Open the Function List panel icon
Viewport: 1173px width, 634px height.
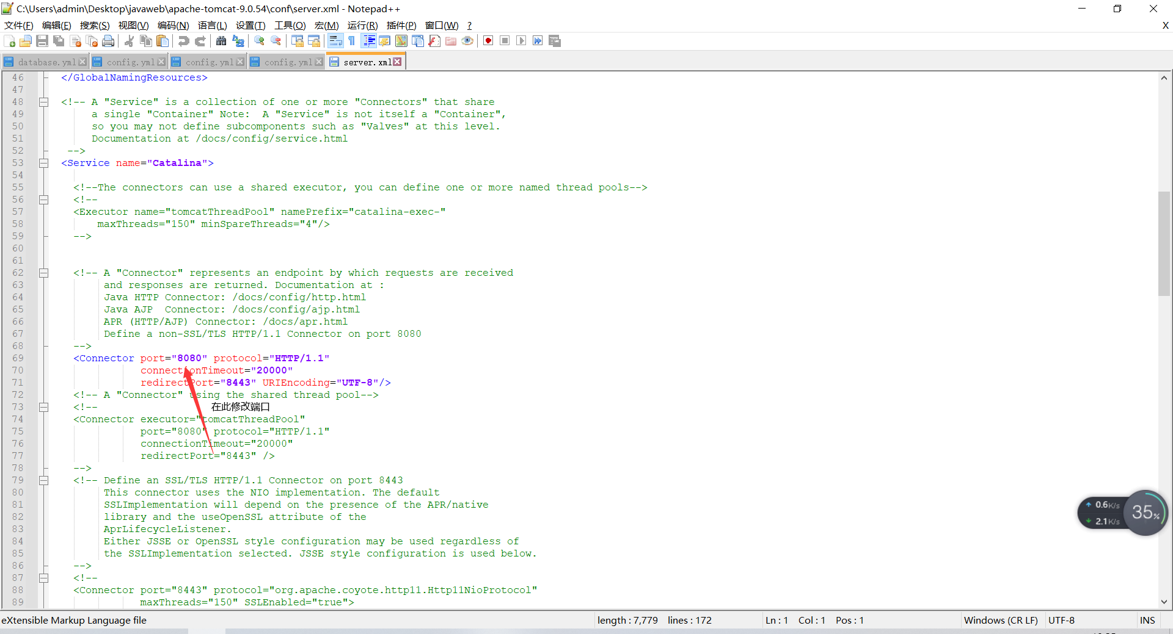[x=434, y=41]
